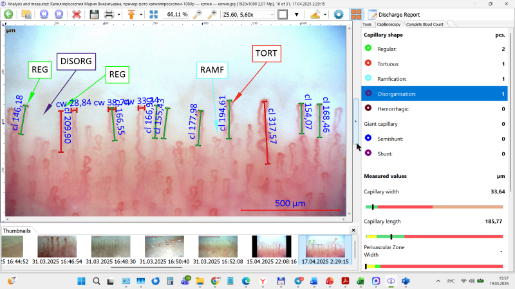
Task: Close the Thumbnails panel
Action: 353,231
